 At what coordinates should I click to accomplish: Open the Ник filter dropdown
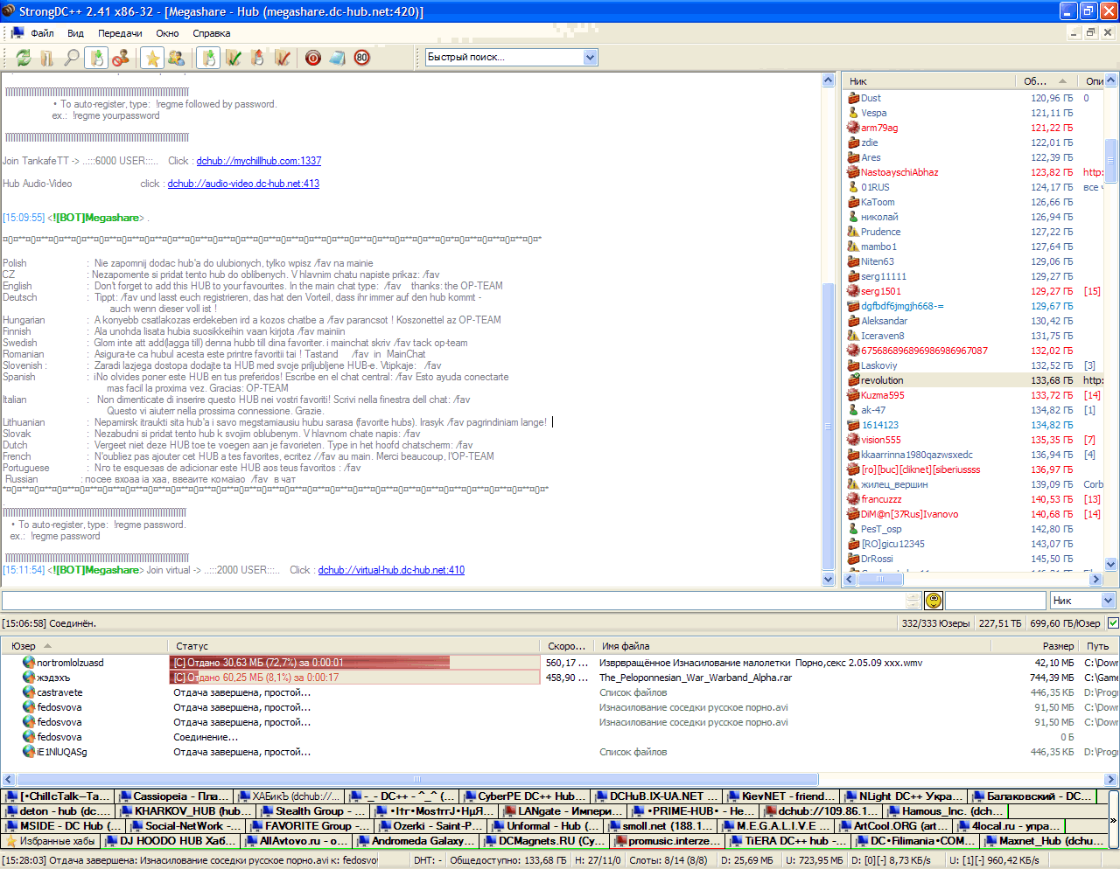pos(1108,600)
